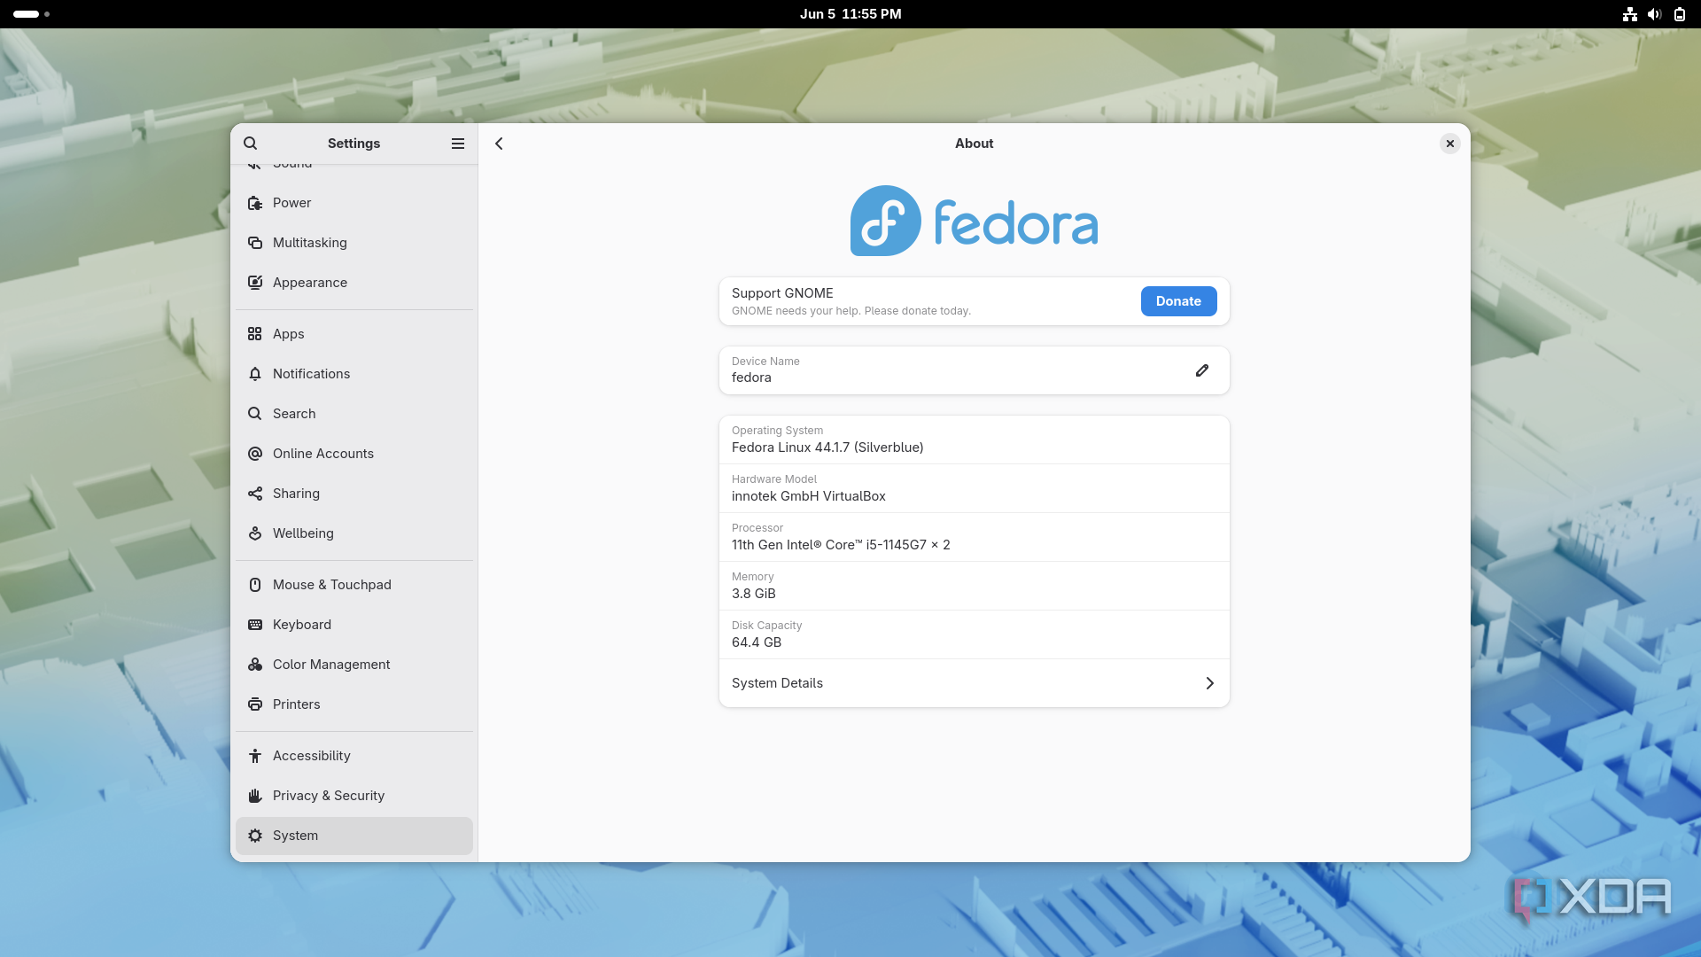This screenshot has width=1701, height=957.
Task: Go back with the left arrow
Action: pyautogui.click(x=500, y=144)
